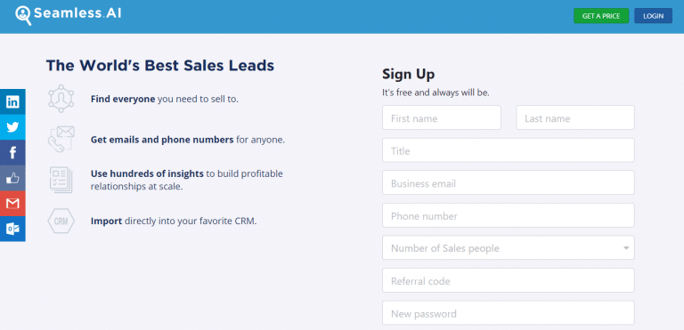Click the Login button
This screenshot has height=330, width=684.
(653, 16)
